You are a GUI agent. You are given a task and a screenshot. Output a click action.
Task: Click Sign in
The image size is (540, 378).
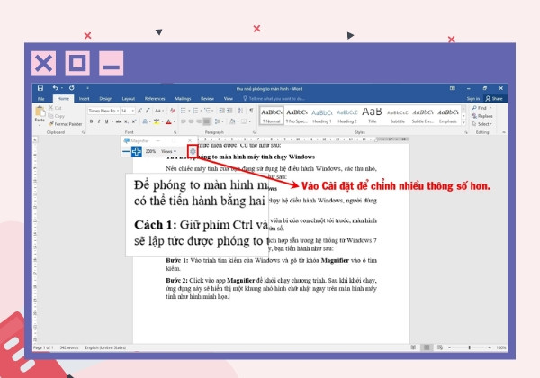(x=472, y=99)
